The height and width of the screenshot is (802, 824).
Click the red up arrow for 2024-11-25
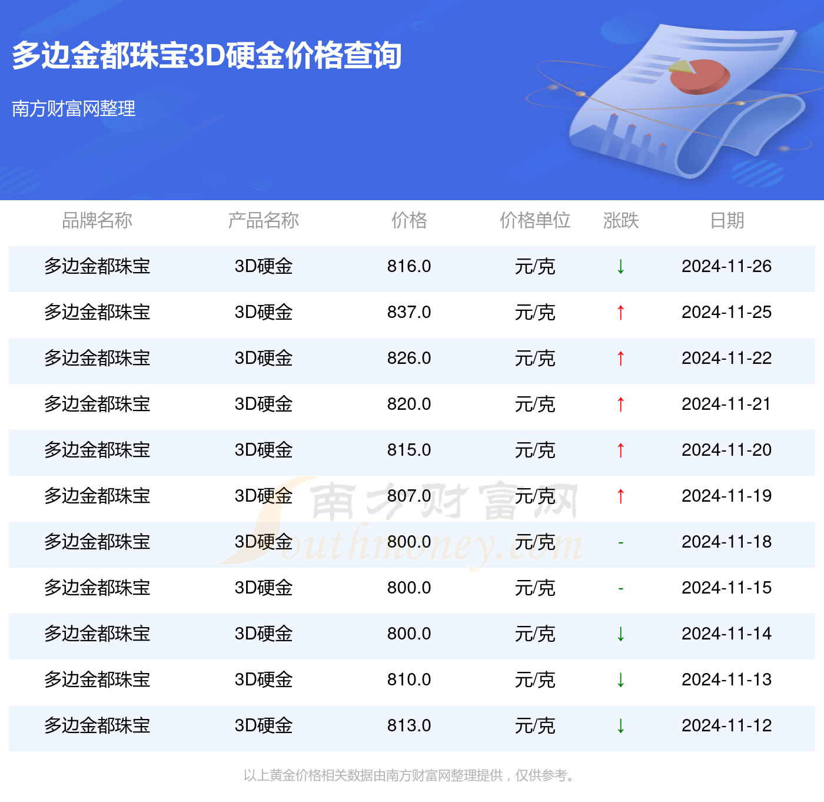click(x=620, y=313)
